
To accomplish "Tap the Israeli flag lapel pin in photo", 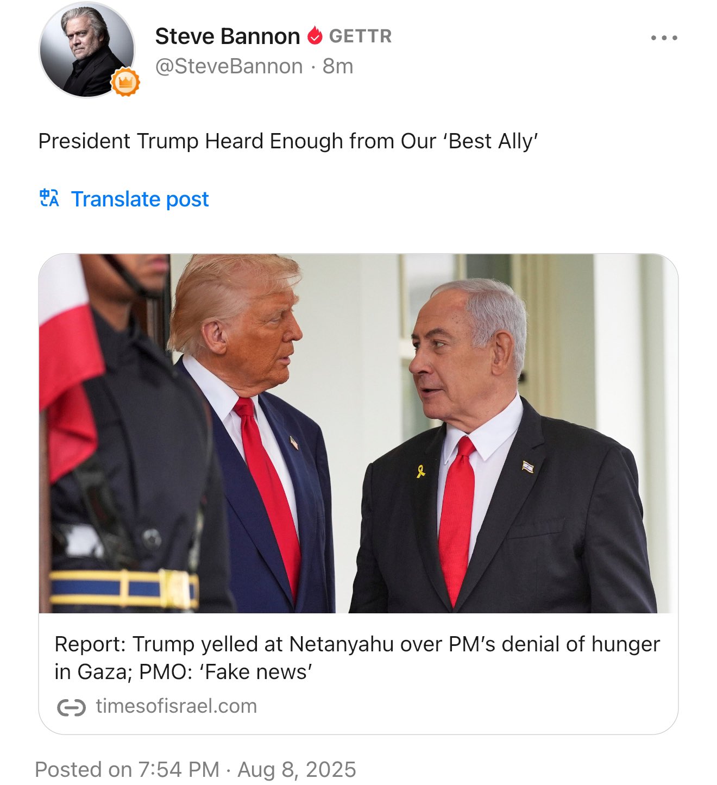I will click(527, 466).
